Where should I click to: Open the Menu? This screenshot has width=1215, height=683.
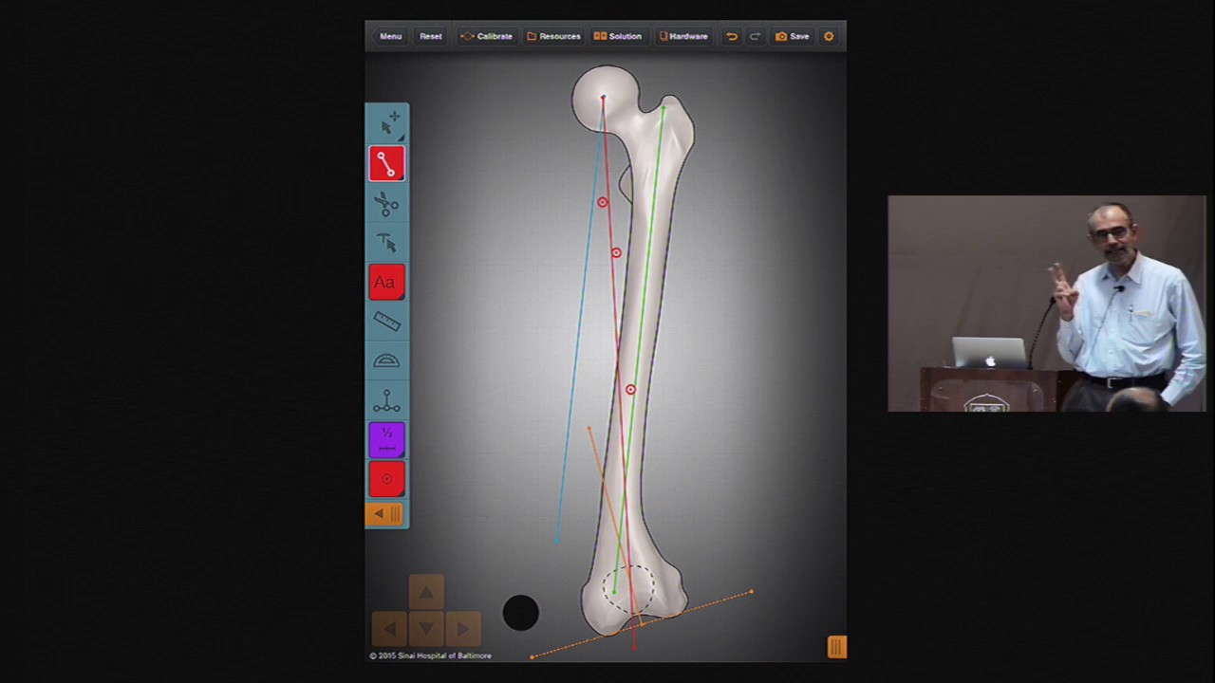click(391, 36)
